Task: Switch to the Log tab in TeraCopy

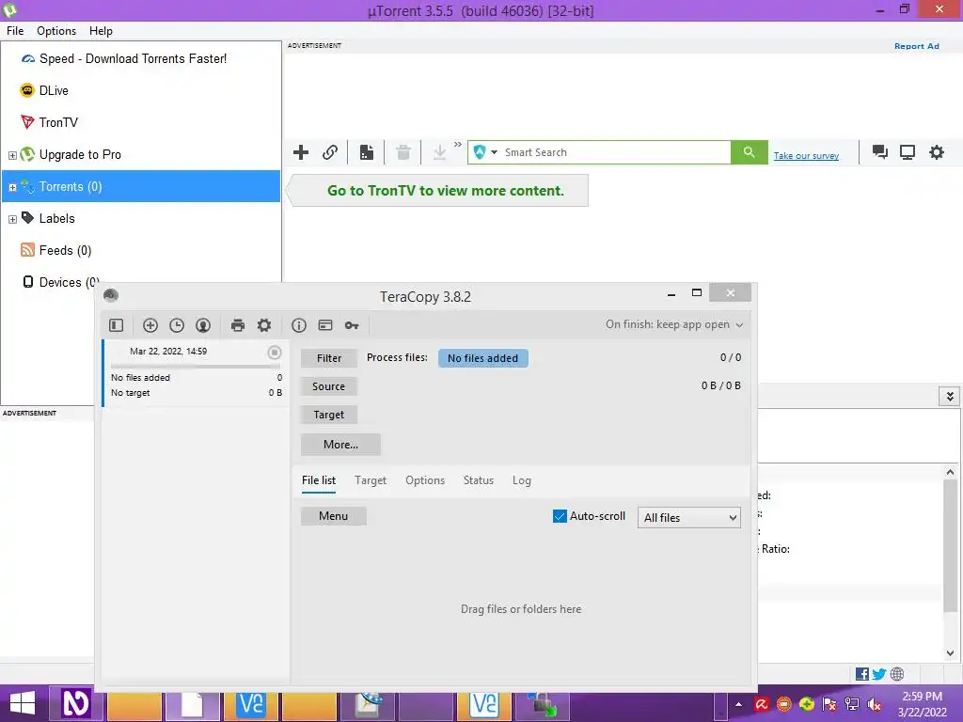Action: point(521,480)
